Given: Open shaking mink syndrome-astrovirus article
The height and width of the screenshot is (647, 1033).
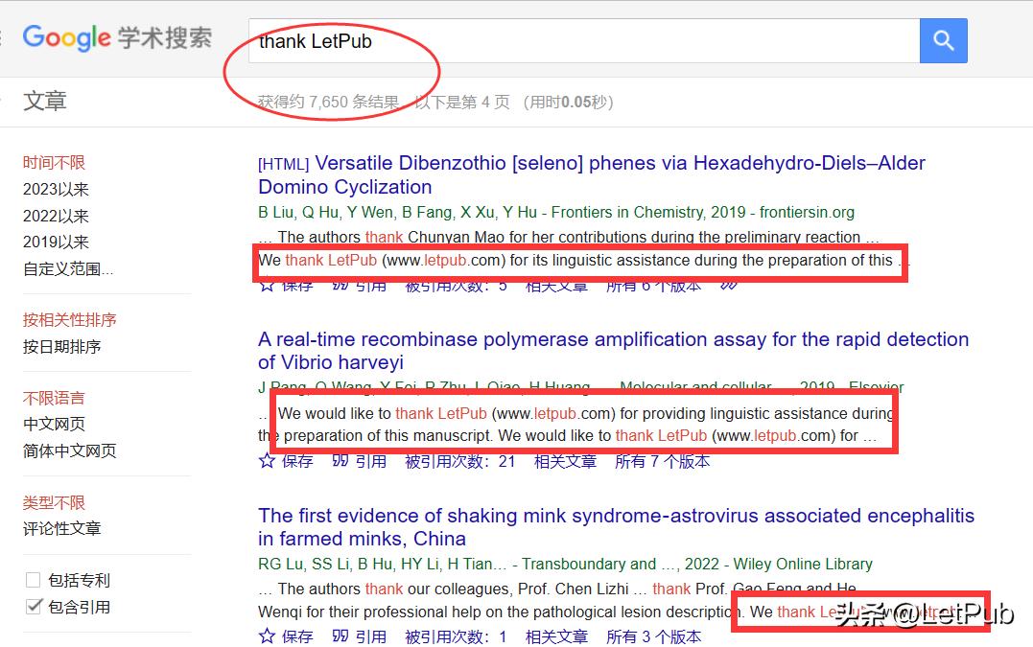Looking at the screenshot, I should click(616, 526).
